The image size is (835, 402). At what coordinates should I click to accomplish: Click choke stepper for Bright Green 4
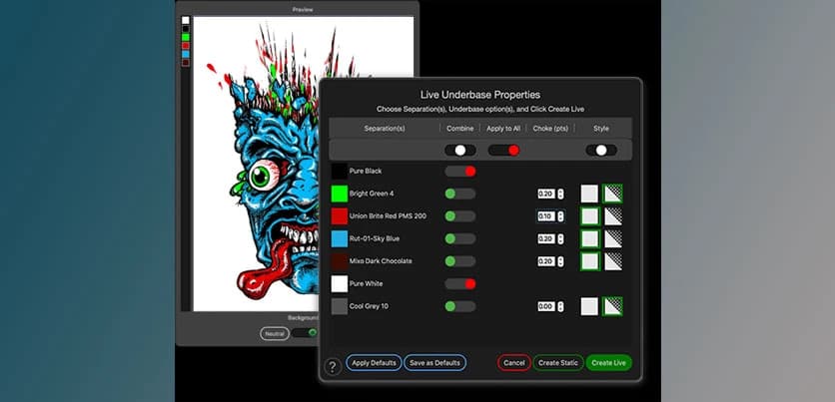point(560,194)
